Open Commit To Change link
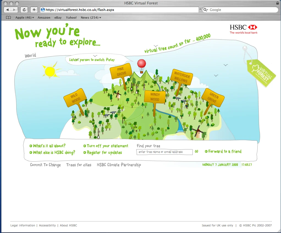 (x=45, y=165)
